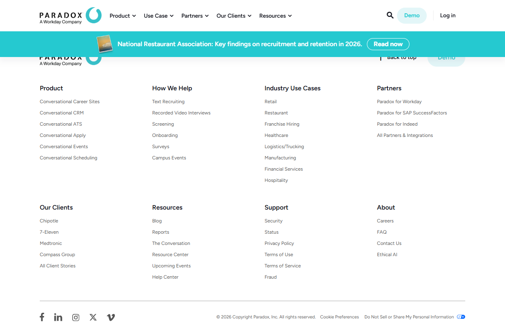Open Cookie Preferences in footer

click(x=339, y=317)
